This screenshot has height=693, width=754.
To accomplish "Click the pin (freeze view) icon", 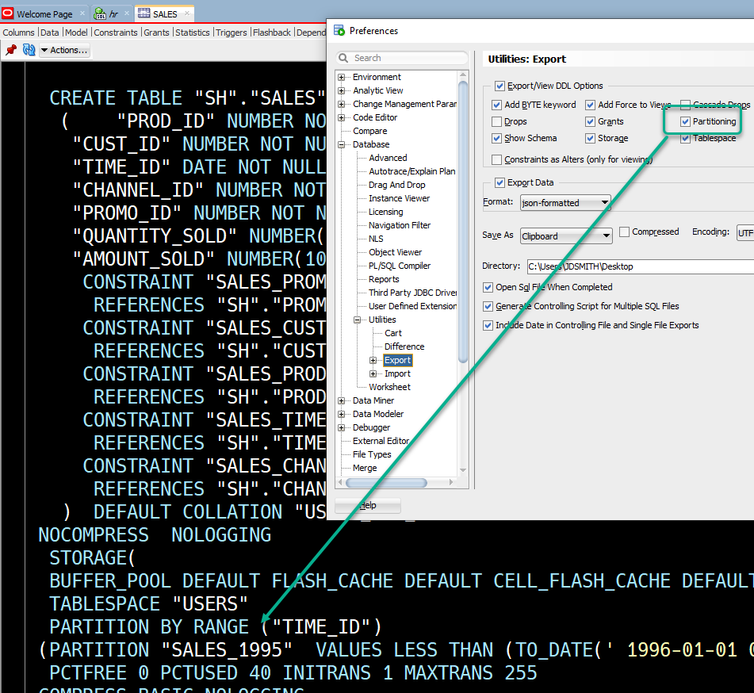I will coord(11,50).
